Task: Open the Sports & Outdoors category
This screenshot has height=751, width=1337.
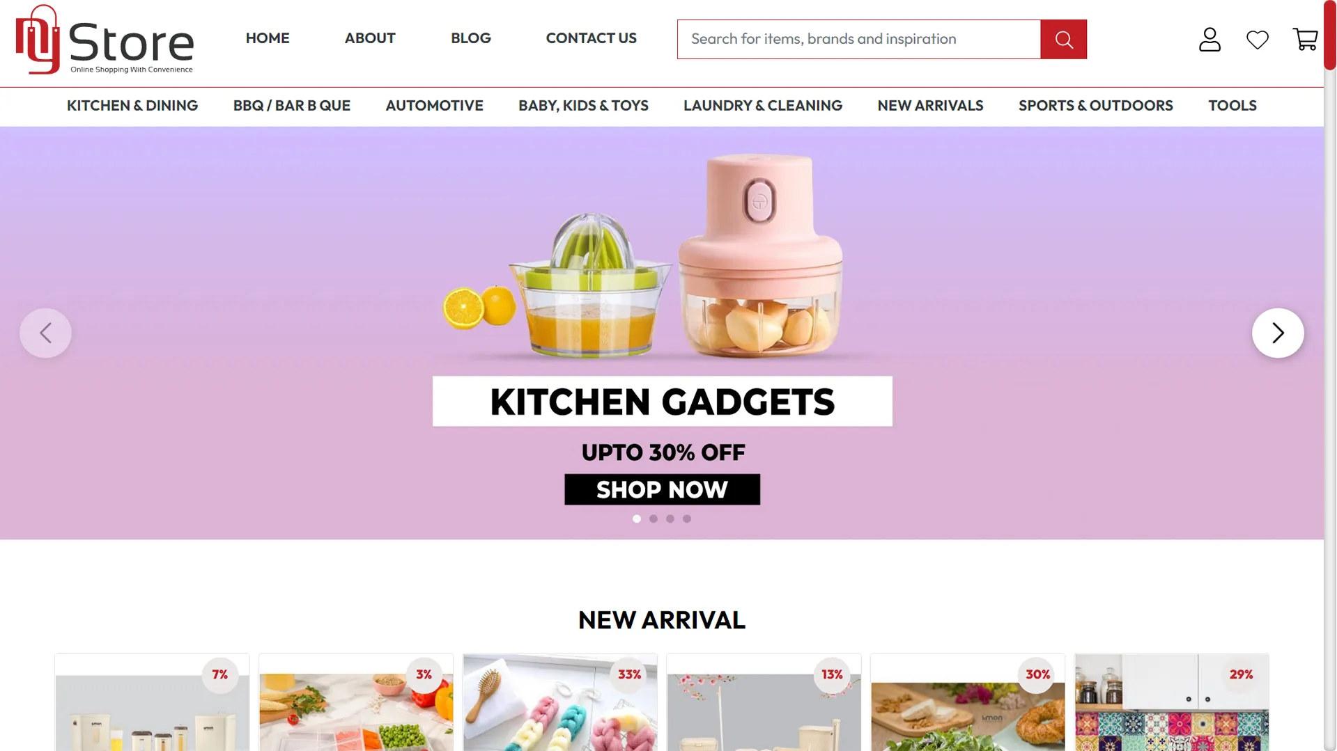Action: [1095, 106]
